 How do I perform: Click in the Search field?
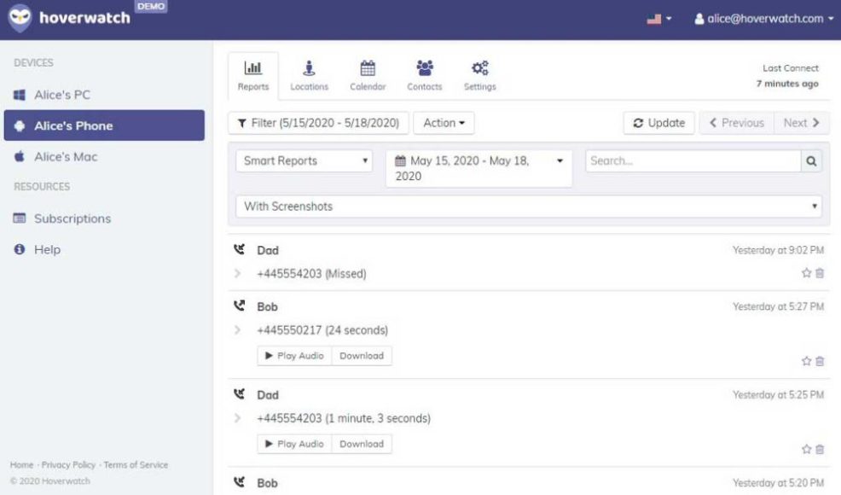coord(692,161)
